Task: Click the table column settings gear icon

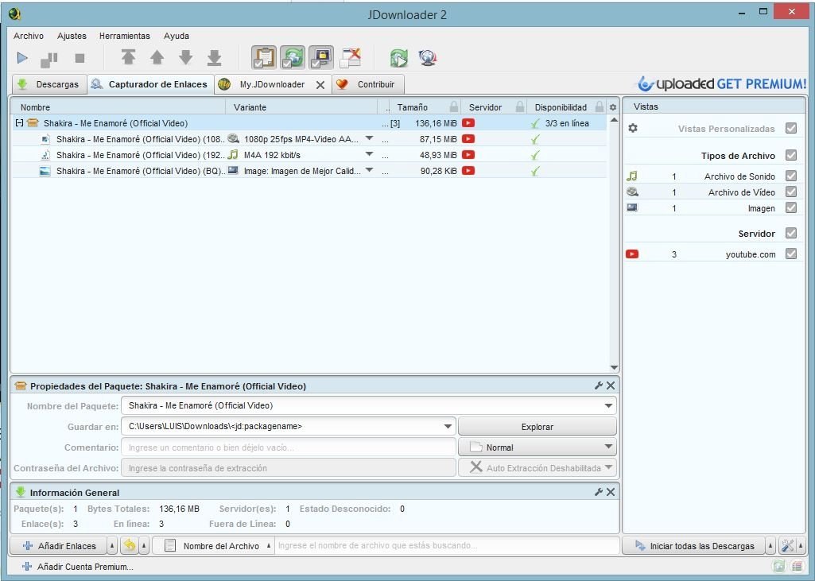Action: [x=613, y=107]
